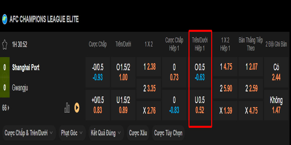Click AFC CHAMPIONS LEAGUE ELITE title
The width and height of the screenshot is (291, 145).
point(44,19)
